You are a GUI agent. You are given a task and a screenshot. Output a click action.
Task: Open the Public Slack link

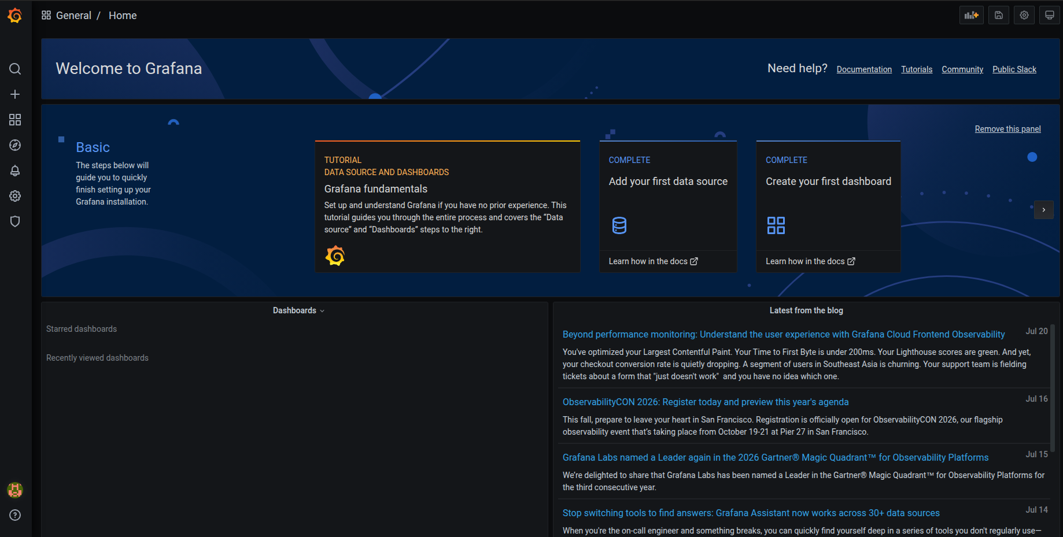pyautogui.click(x=1014, y=69)
